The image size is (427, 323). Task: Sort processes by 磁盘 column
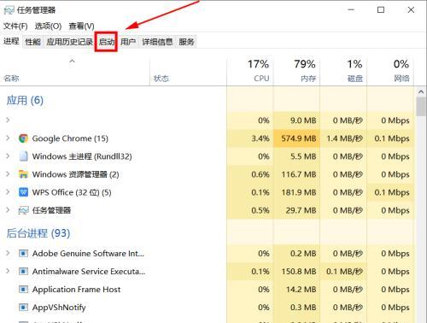point(343,71)
